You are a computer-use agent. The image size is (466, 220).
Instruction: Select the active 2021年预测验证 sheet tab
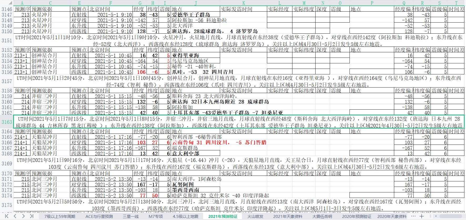[223, 216]
